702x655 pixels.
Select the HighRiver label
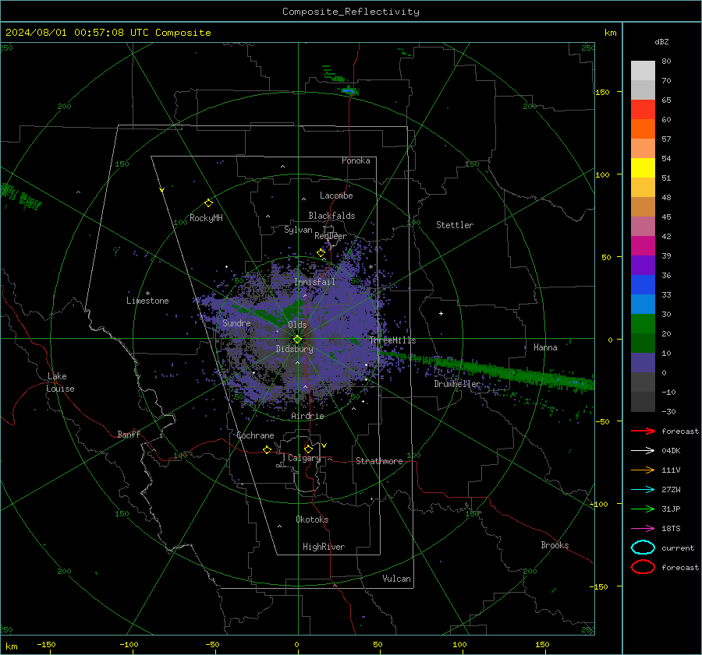324,547
